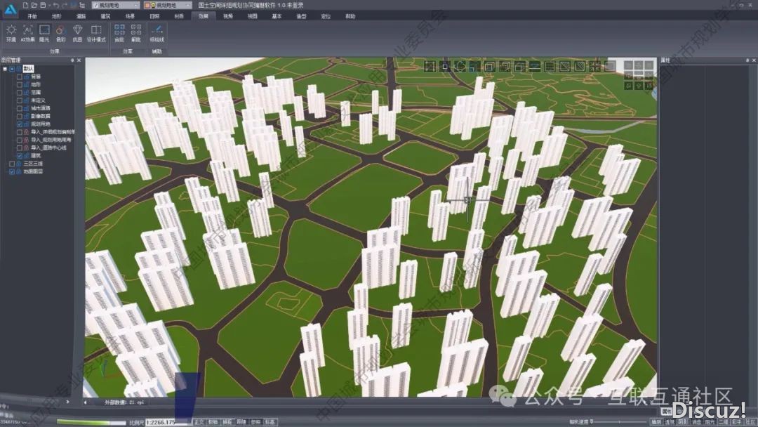Click the four-corner collapse icon in viewport toolbar
This screenshot has height=427, width=758.
click(x=594, y=67)
